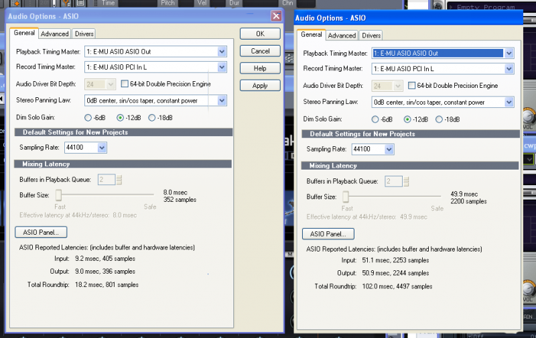Switch to Advanced tab in left dialog
This screenshot has height=338, width=536.
pyautogui.click(x=54, y=34)
